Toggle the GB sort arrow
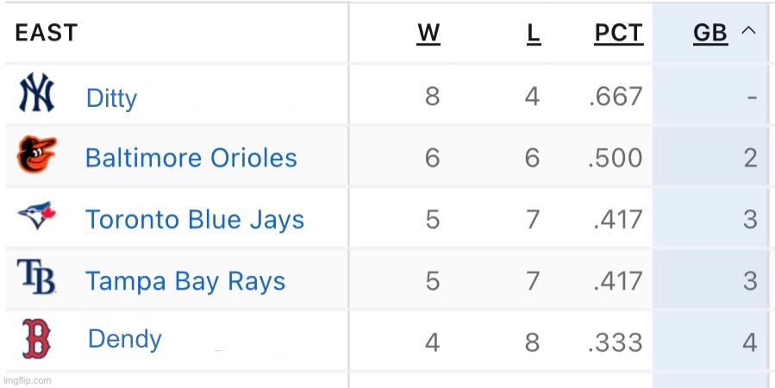Image resolution: width=775 pixels, height=388 pixels. pyautogui.click(x=748, y=31)
